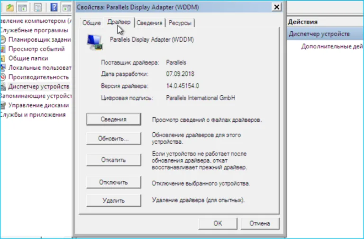Click the properties sheet toolbar icon
Viewport: 364px width, 239px height.
pos(37,7)
